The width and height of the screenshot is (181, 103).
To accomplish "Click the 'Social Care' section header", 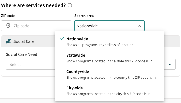I will pos(24,41).
